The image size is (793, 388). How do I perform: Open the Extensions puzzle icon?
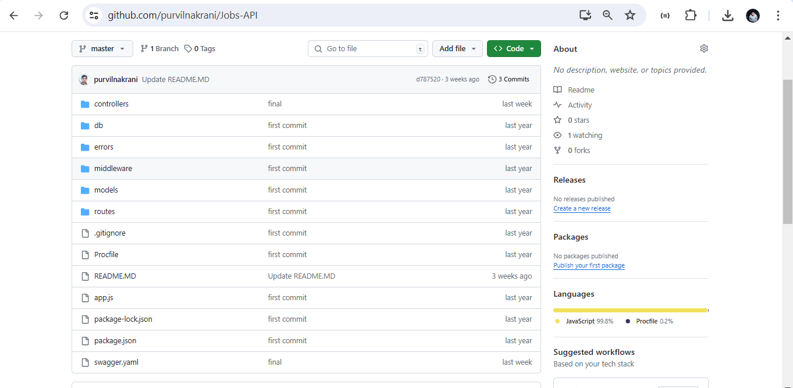point(691,16)
